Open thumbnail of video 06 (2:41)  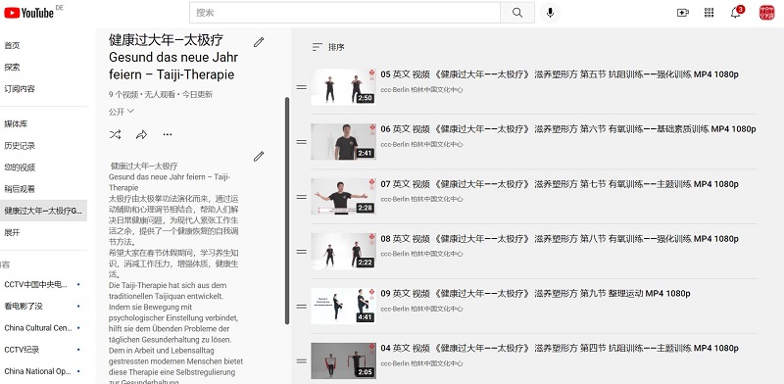[x=344, y=142]
